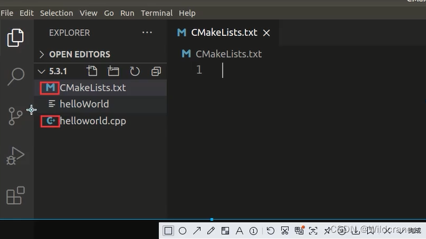
Task: Select rectangle tool in screenshot toolbar
Action: click(168, 231)
